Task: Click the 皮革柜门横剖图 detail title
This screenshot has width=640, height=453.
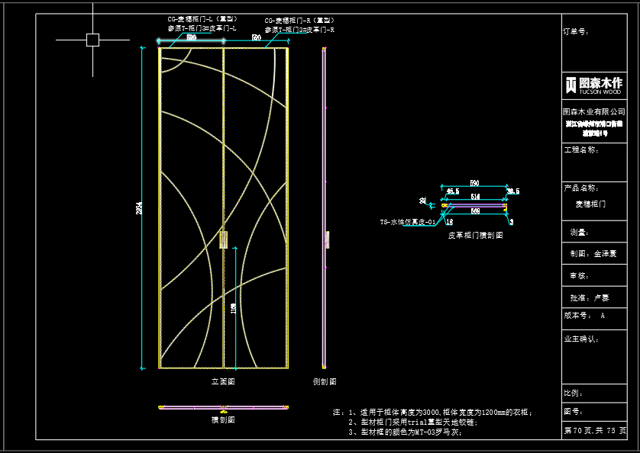Action: point(475,236)
